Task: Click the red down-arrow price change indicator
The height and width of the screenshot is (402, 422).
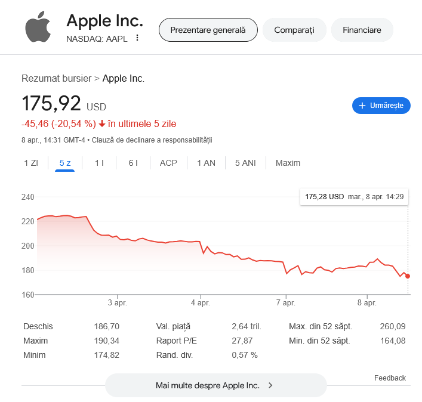Action: pyautogui.click(x=102, y=124)
